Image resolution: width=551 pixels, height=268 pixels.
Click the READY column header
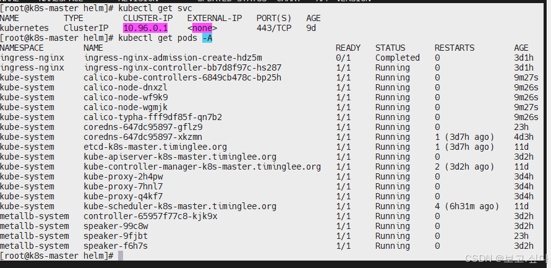(348, 48)
